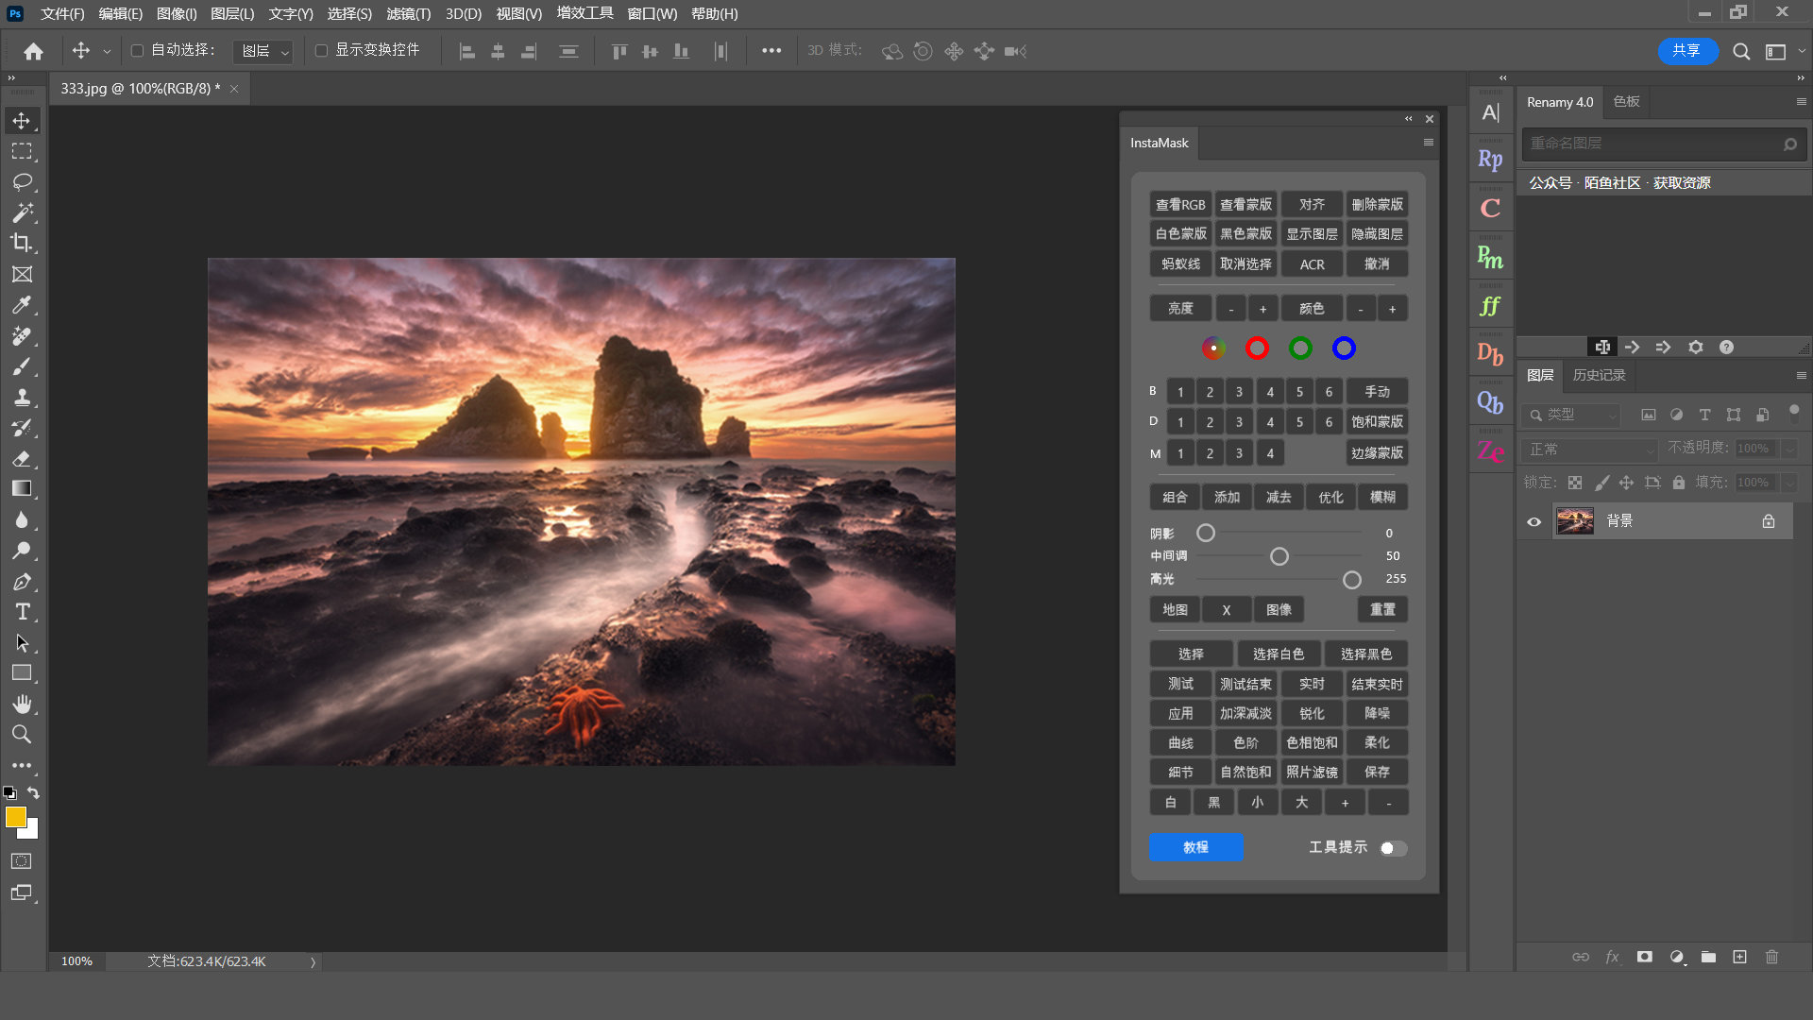Image resolution: width=1813 pixels, height=1020 pixels.
Task: Select the History Brush tool
Action: 22,428
